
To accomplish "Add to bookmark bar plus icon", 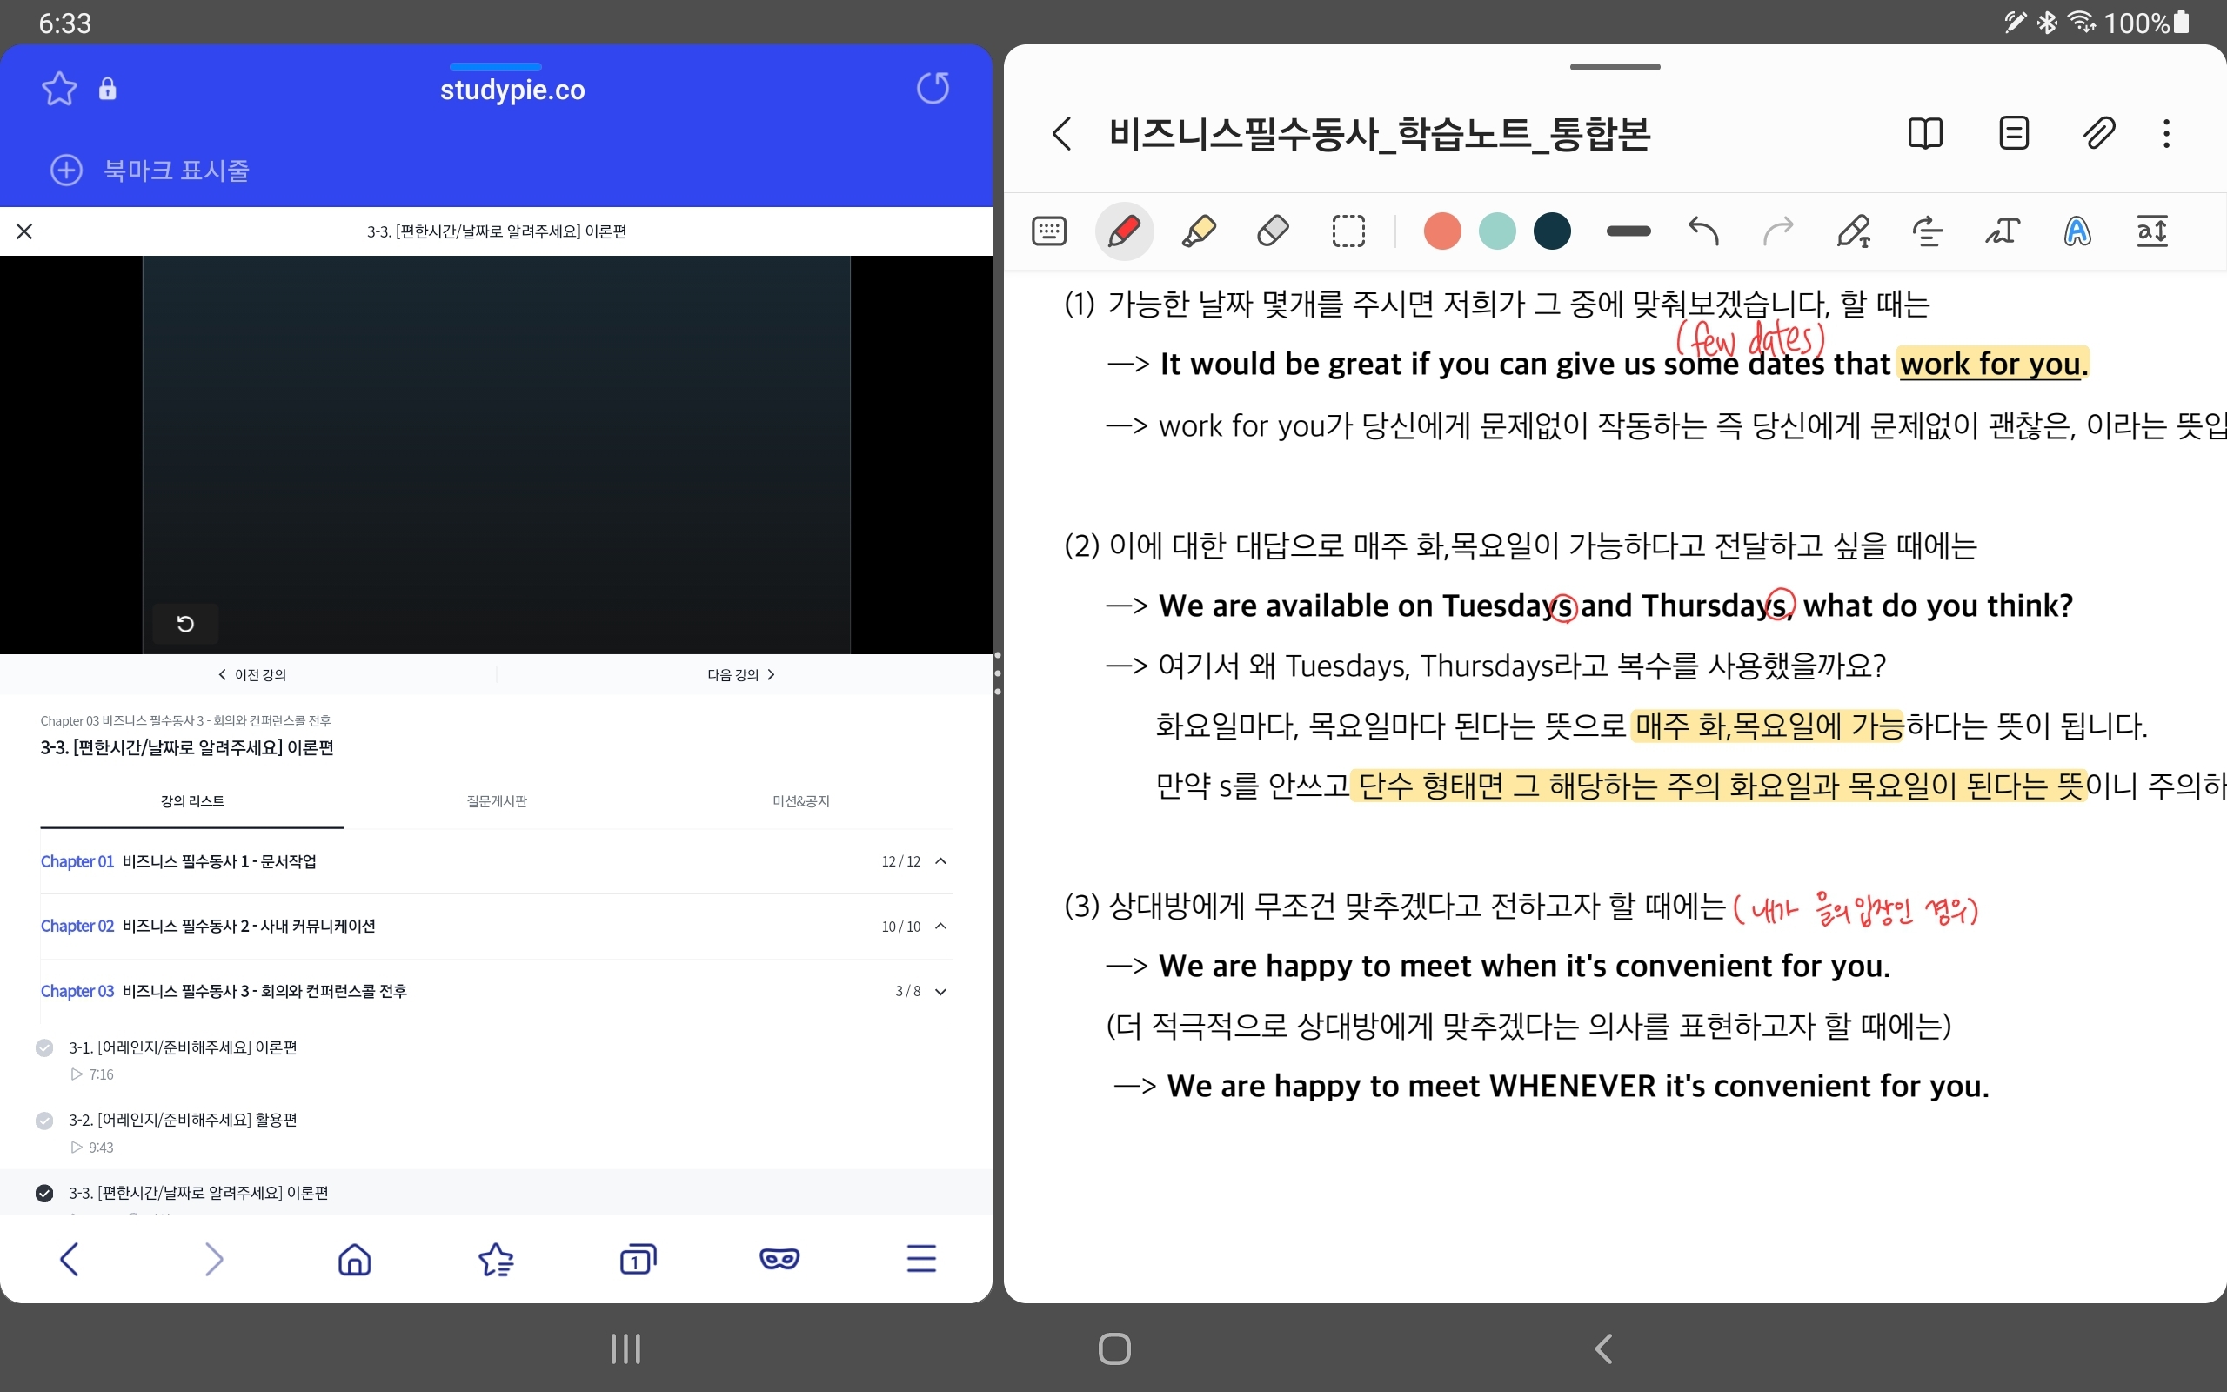I will (x=66, y=171).
